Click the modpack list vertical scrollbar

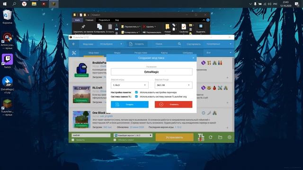point(233,94)
